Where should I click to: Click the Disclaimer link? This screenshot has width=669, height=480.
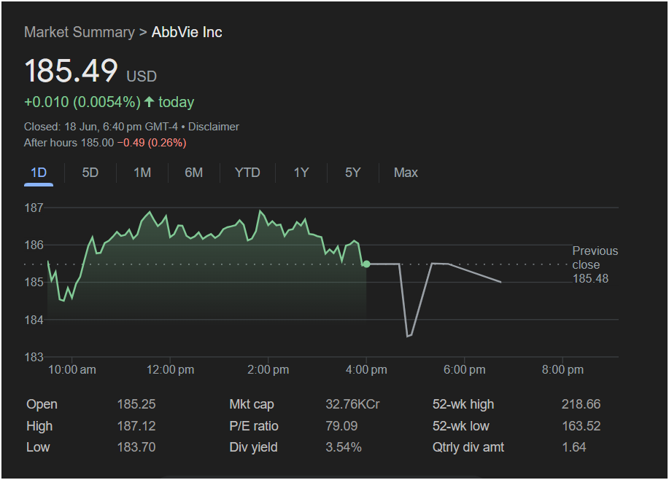[214, 127]
